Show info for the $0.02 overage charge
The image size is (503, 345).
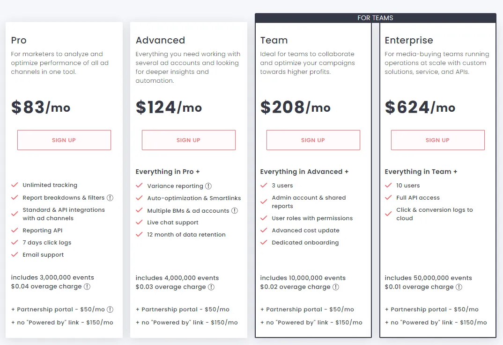[x=336, y=287]
